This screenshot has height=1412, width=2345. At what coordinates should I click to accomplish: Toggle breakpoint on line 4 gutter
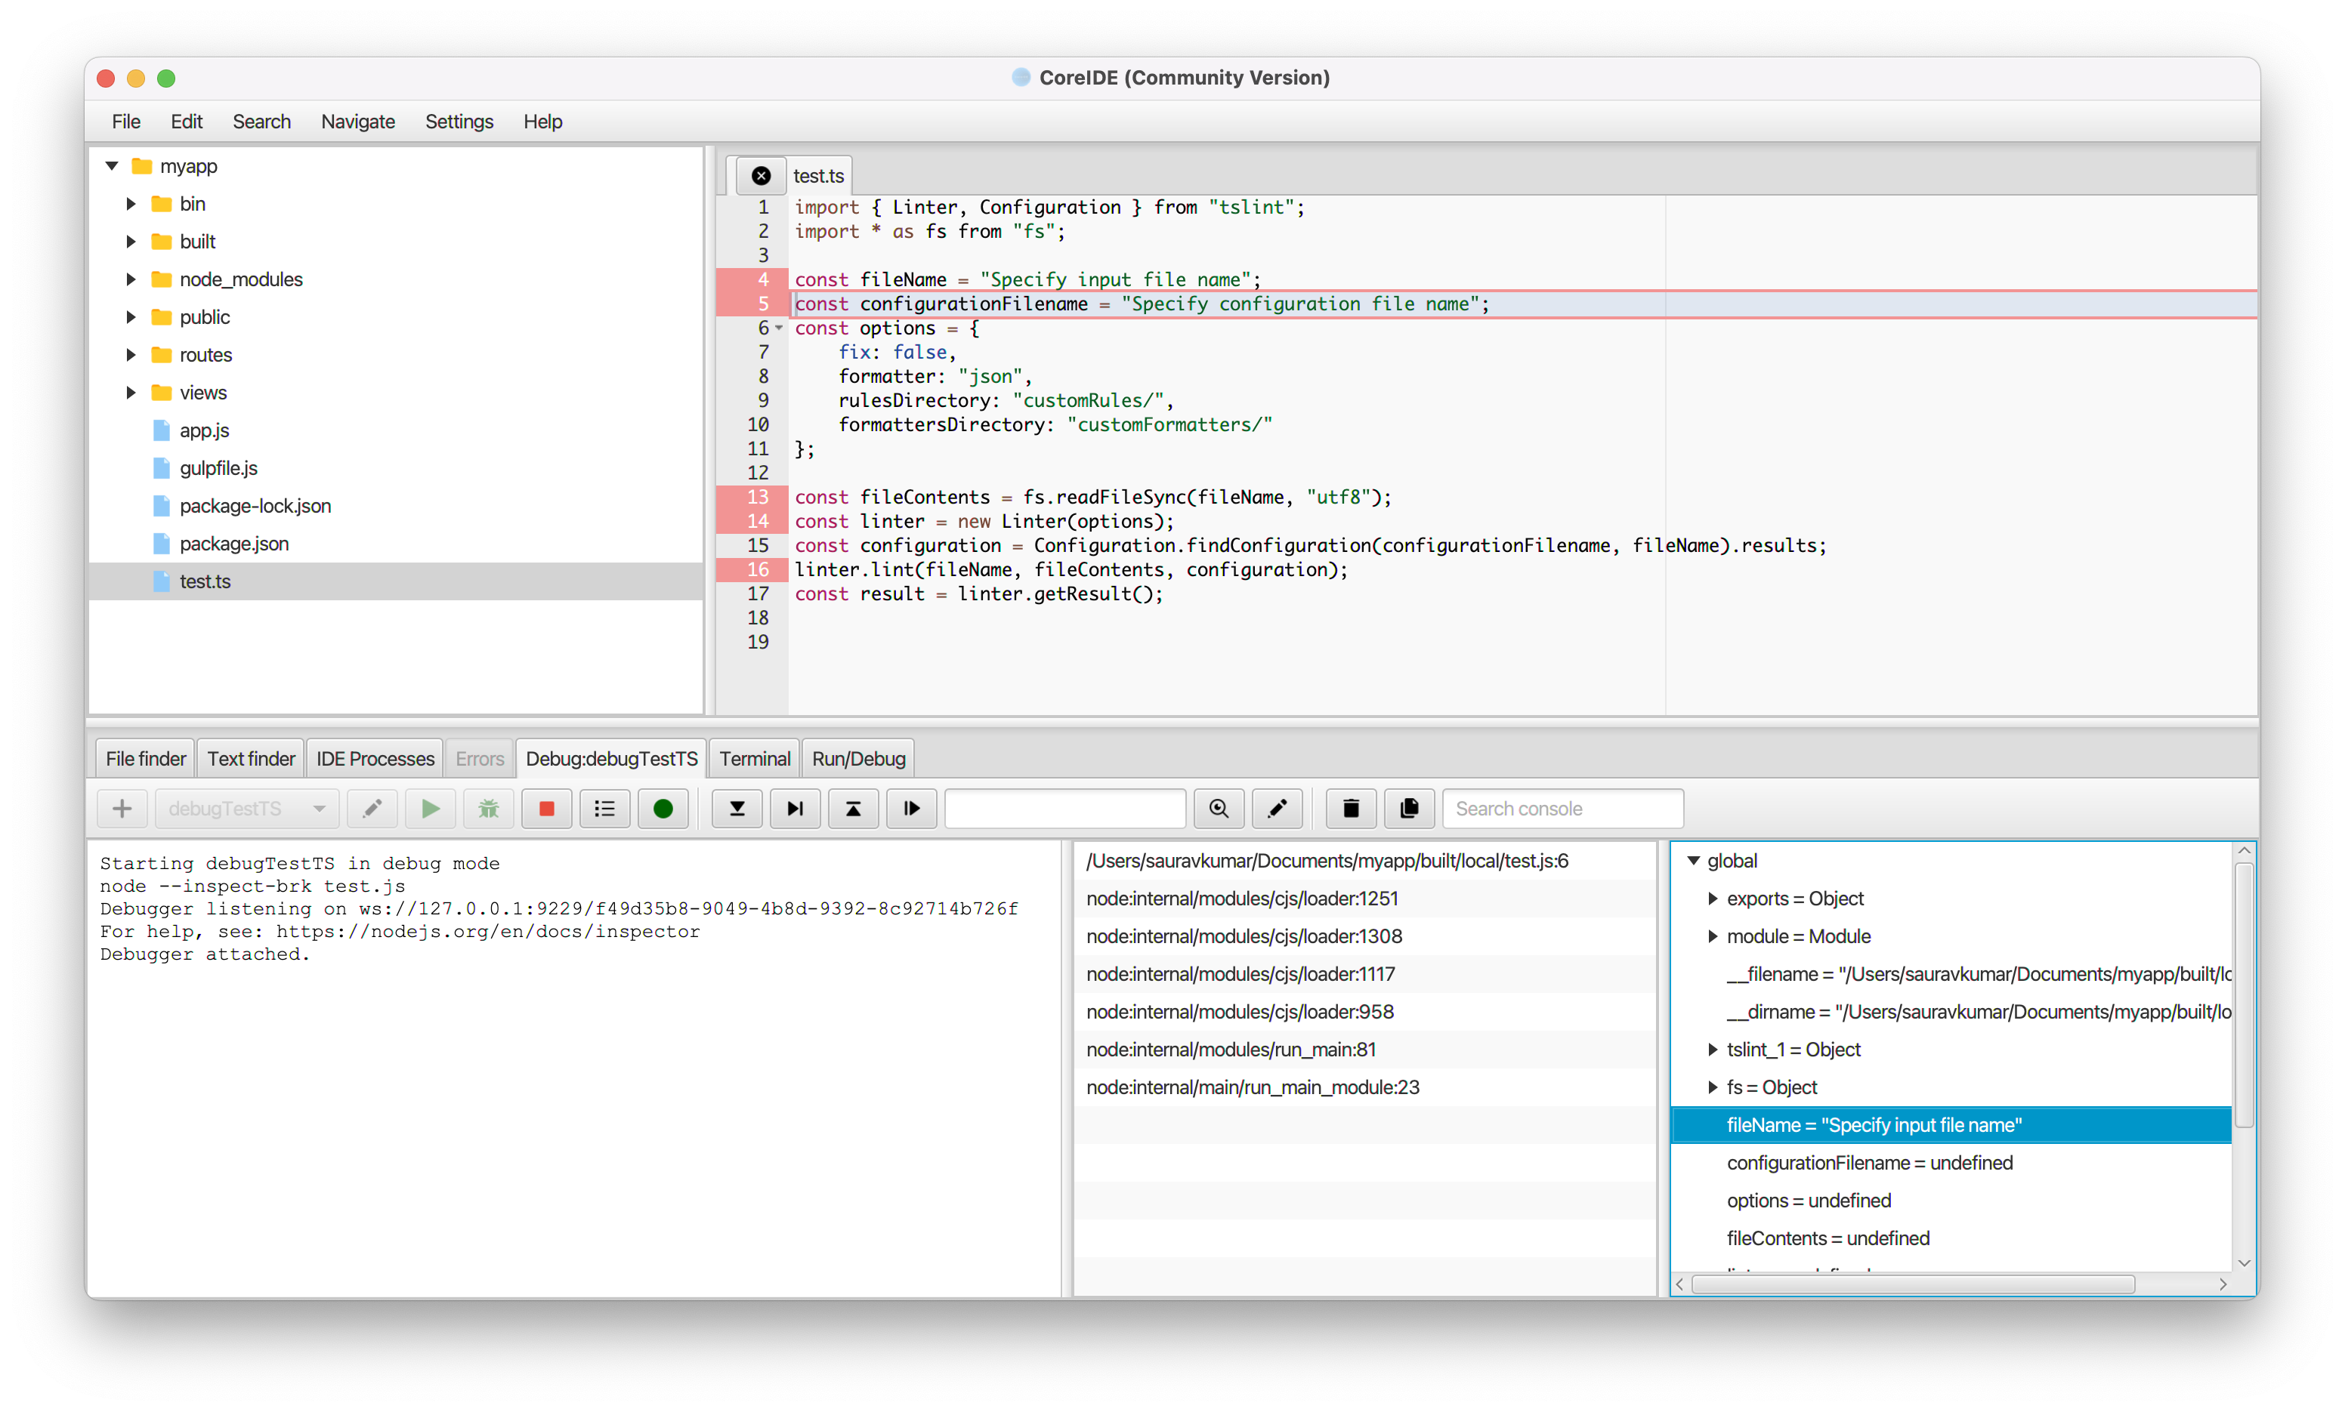pos(752,279)
